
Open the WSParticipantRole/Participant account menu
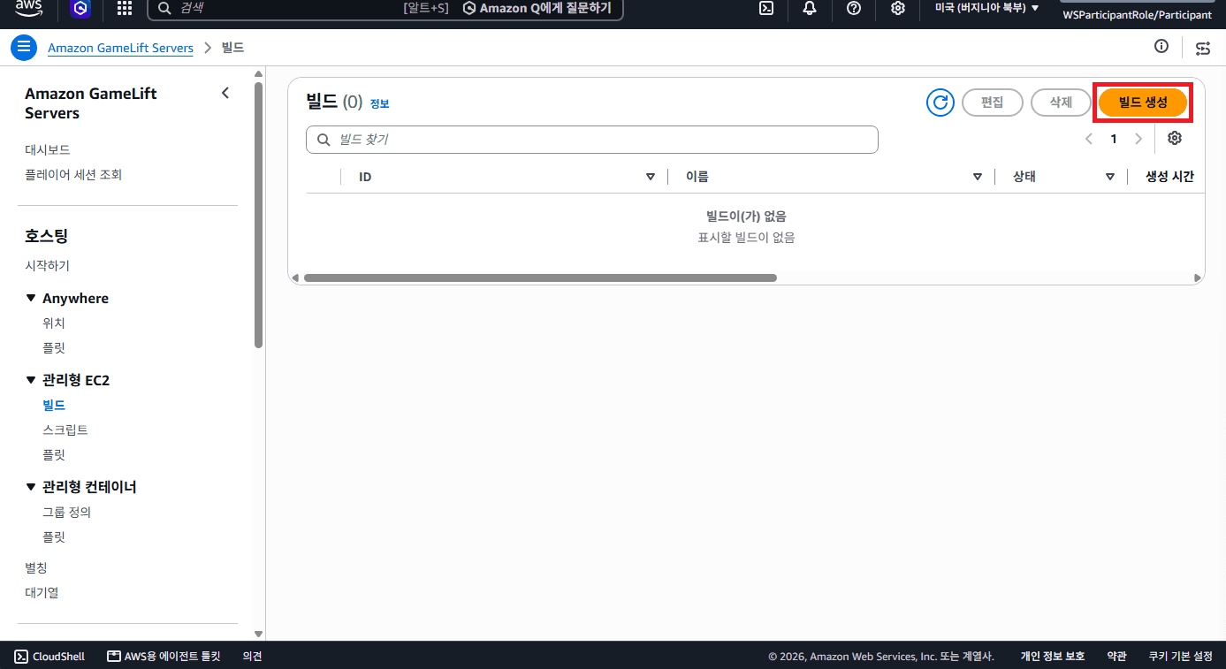tap(1137, 15)
